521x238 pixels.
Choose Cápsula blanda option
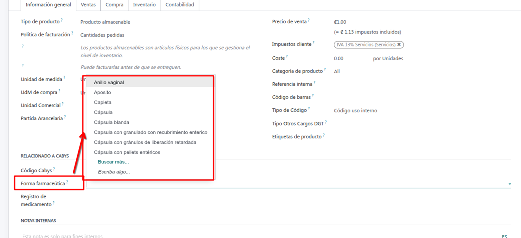(x=111, y=122)
